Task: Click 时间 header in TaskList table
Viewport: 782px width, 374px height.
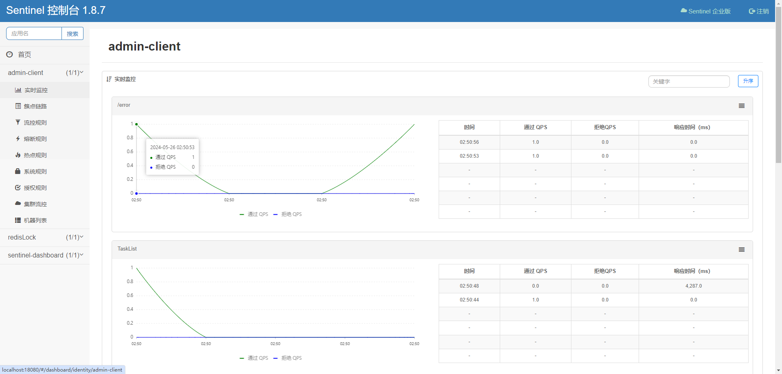Action: coord(469,271)
